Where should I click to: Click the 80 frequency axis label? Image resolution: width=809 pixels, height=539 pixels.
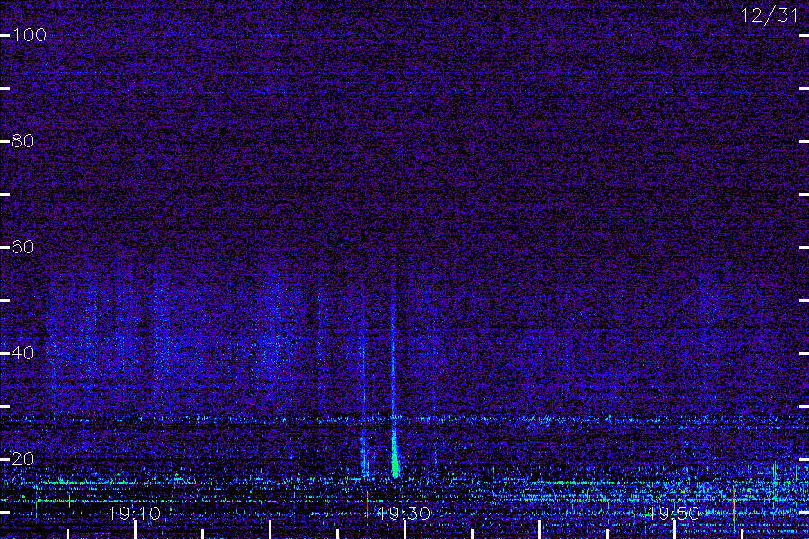point(22,141)
